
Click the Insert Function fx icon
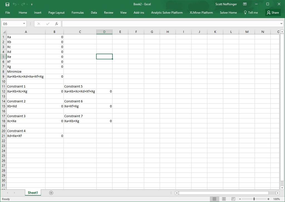(56, 24)
